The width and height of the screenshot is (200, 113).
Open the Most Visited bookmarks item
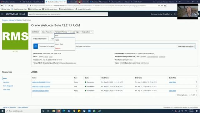[x=6, y=9]
